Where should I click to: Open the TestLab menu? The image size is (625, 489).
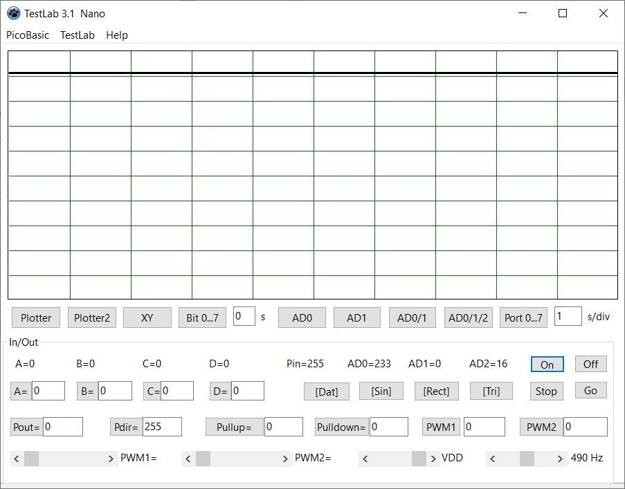(x=78, y=35)
